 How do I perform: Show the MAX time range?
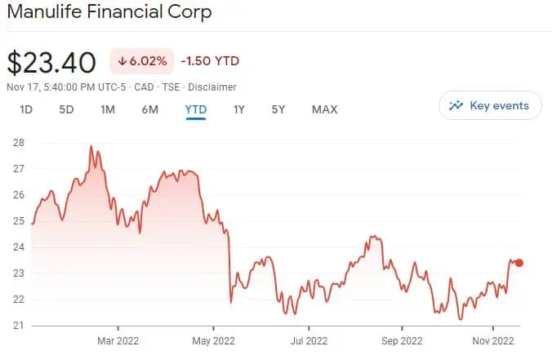click(x=324, y=109)
